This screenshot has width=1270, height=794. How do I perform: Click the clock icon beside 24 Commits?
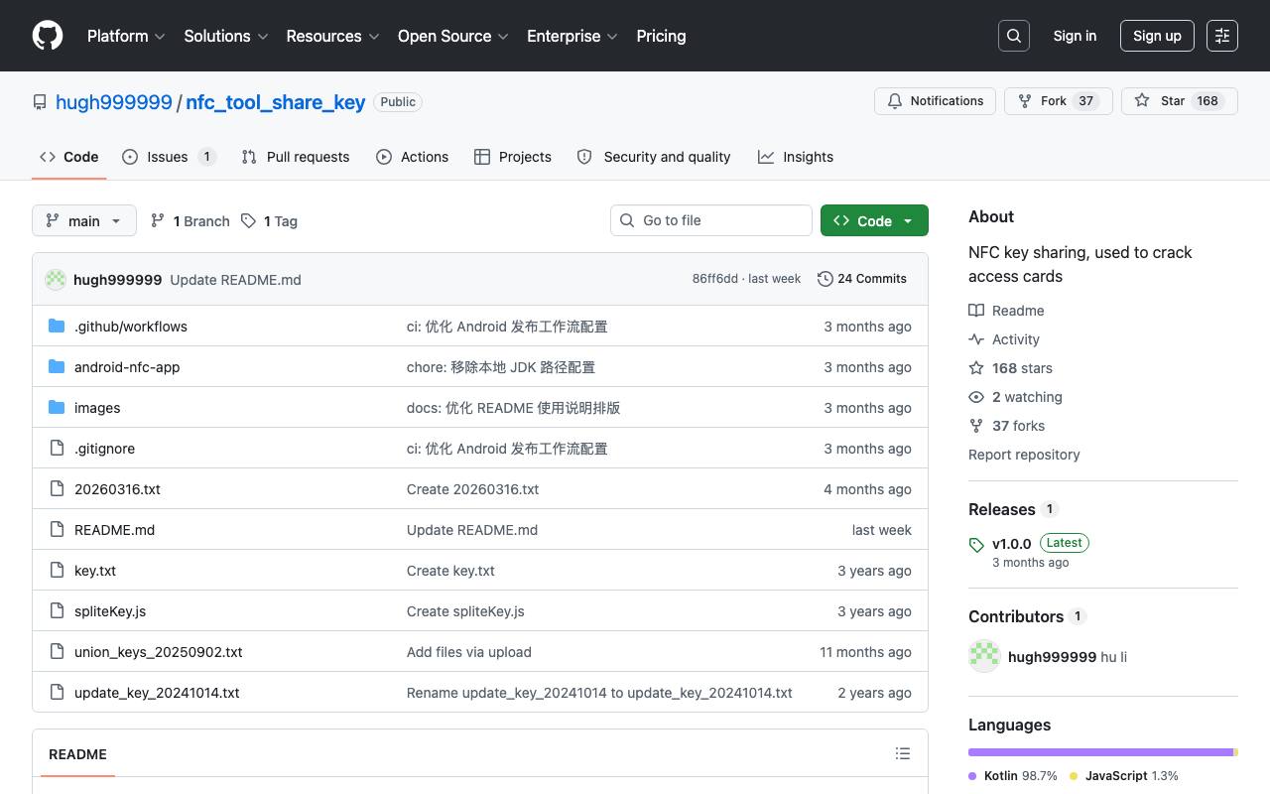tap(825, 279)
